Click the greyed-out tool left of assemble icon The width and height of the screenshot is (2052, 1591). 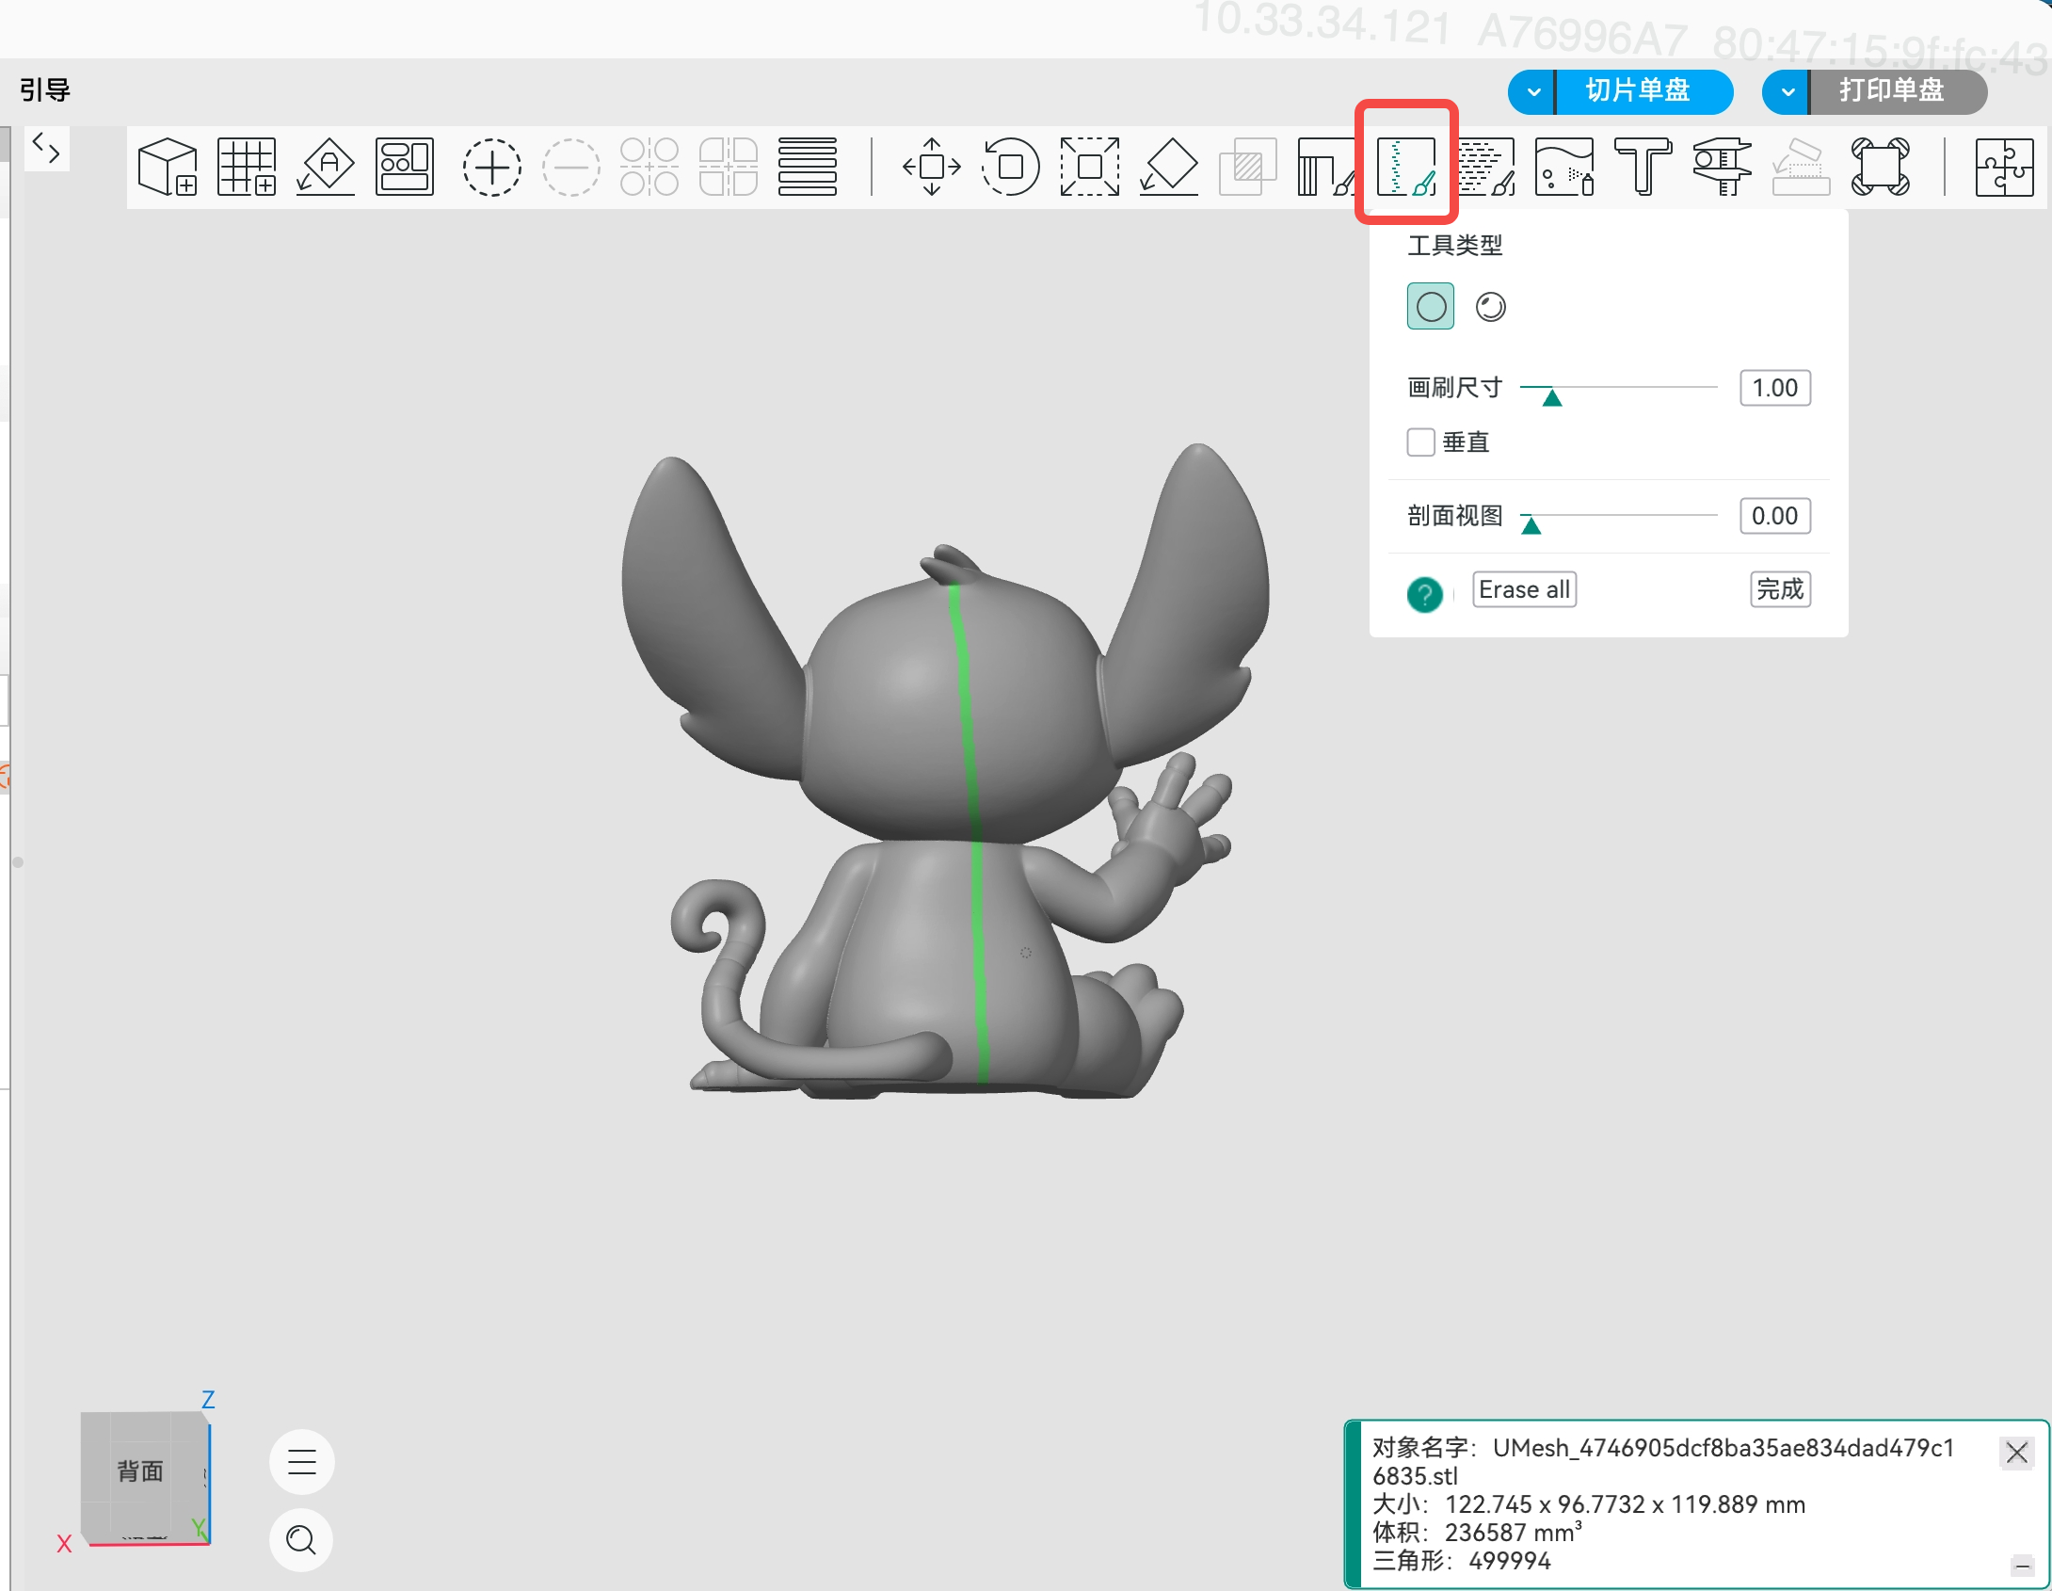click(x=1802, y=167)
